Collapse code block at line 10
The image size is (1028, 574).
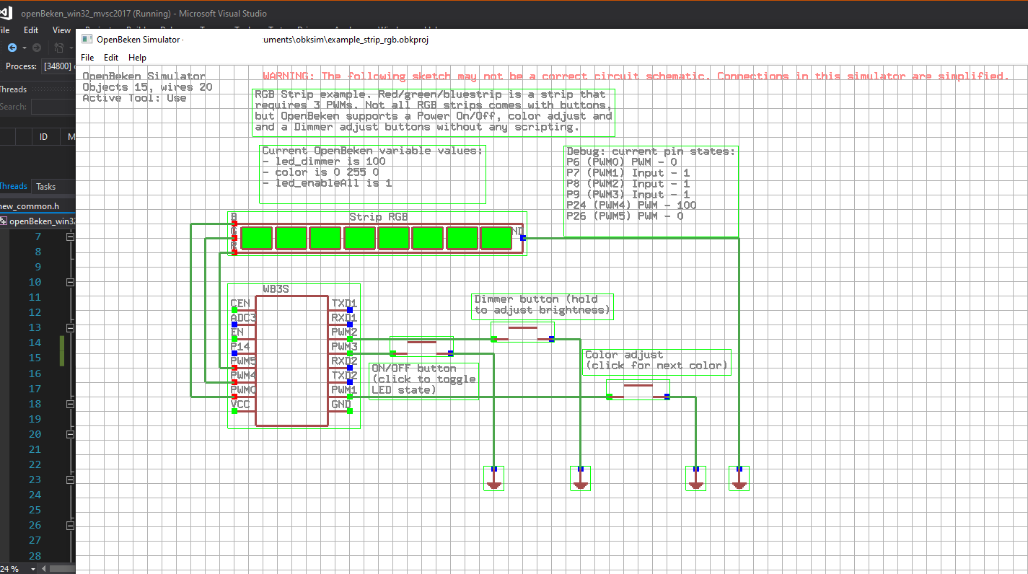(x=71, y=282)
